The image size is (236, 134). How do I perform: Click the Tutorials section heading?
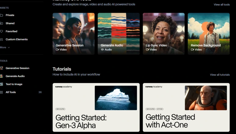pyautogui.click(x=62, y=69)
